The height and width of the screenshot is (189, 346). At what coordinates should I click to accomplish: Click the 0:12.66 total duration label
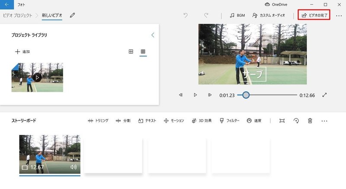click(307, 95)
